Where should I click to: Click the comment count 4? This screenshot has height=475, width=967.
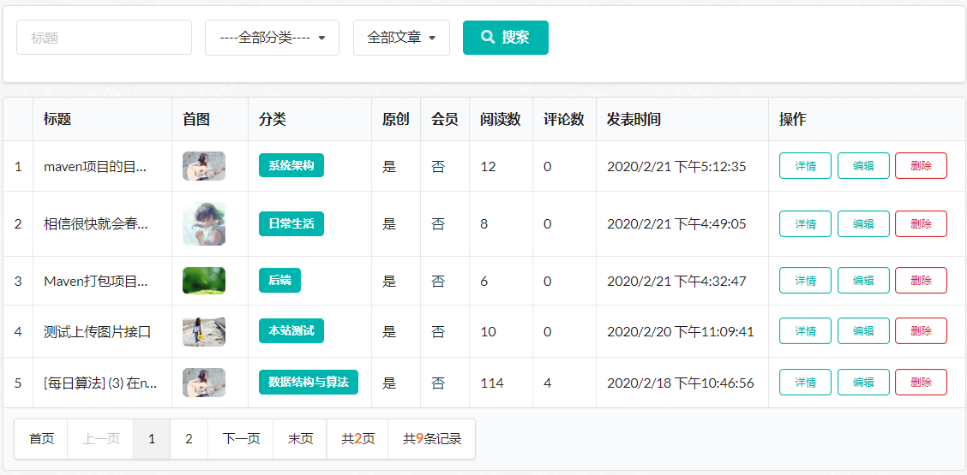click(547, 383)
